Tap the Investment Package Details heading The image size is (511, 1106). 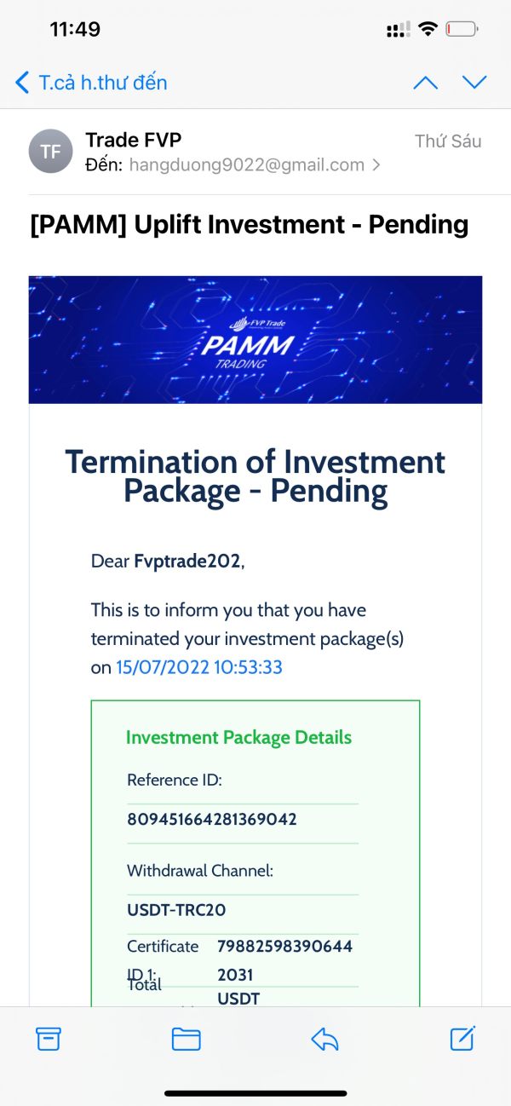(238, 738)
